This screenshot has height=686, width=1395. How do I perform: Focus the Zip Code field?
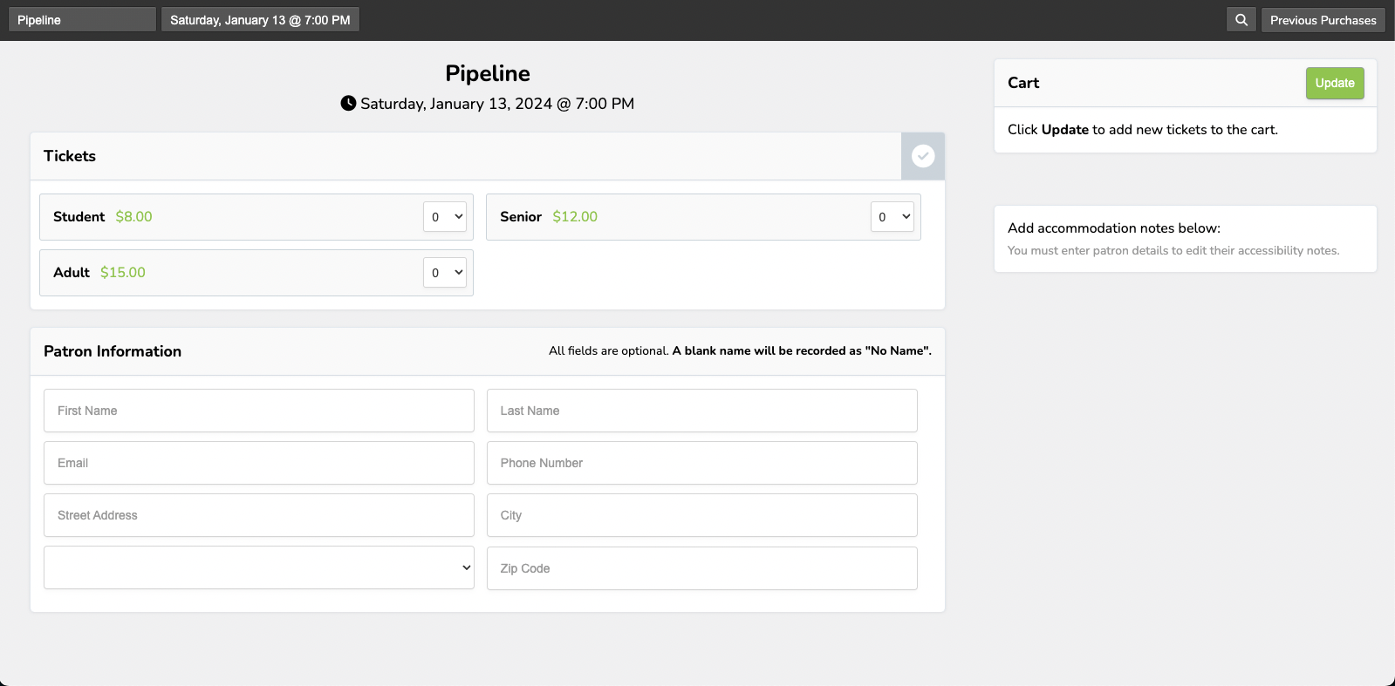click(701, 568)
